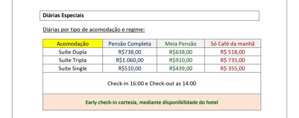Select the Só Café da manhã header
Screen dimensions: 299x118
coord(233,44)
